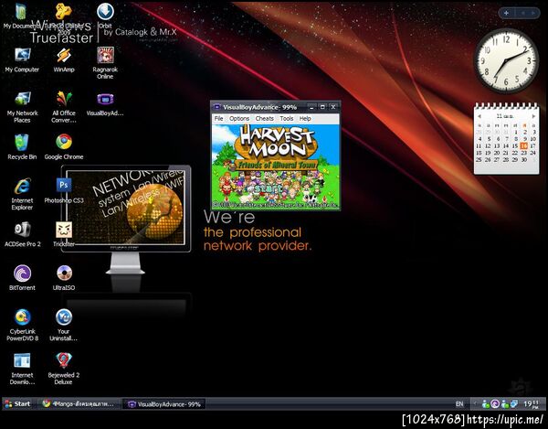Image resolution: width=548 pixels, height=429 pixels.
Task: Open the TuneUp Utilities 2009 icon
Action: click(x=64, y=17)
